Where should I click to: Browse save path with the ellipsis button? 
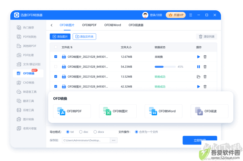coord(114,140)
